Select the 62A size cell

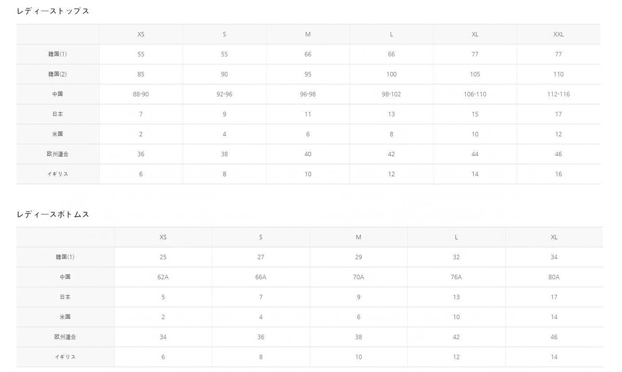(163, 277)
